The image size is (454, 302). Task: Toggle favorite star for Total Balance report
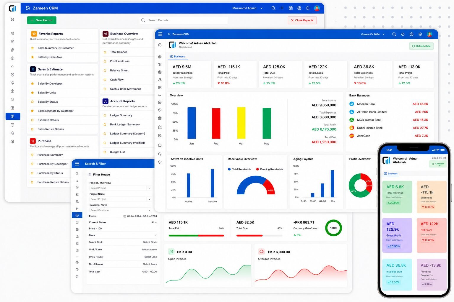click(105, 52)
